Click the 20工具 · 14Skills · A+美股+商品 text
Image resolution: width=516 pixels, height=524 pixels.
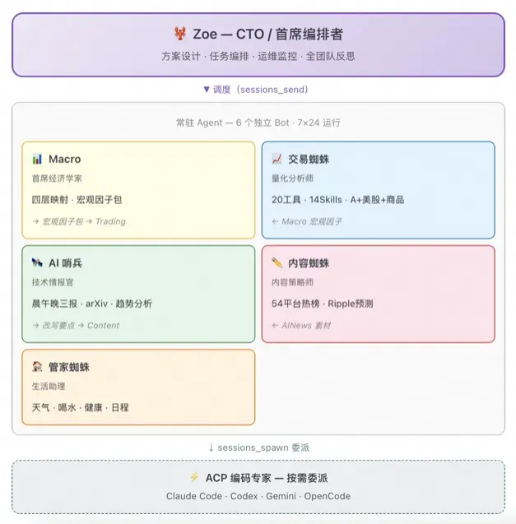point(337,199)
